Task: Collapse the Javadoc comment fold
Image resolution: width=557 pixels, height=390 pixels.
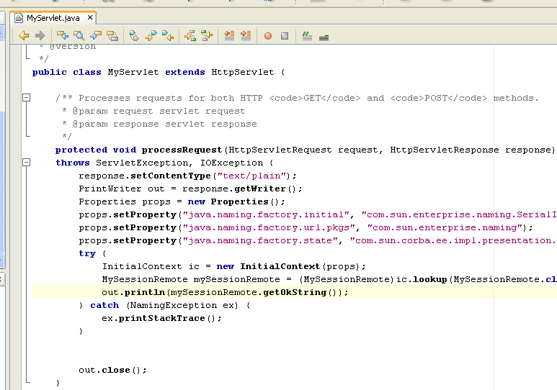Action: tap(27, 98)
